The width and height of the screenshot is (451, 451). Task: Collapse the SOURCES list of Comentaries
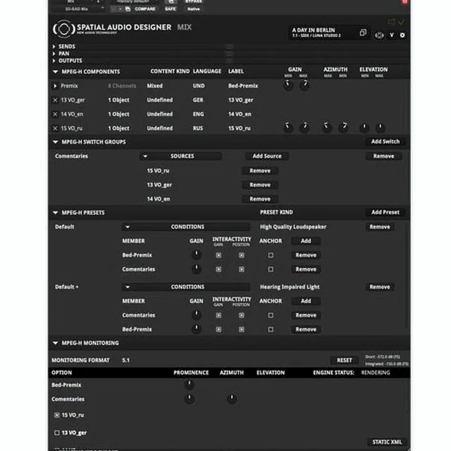[145, 156]
